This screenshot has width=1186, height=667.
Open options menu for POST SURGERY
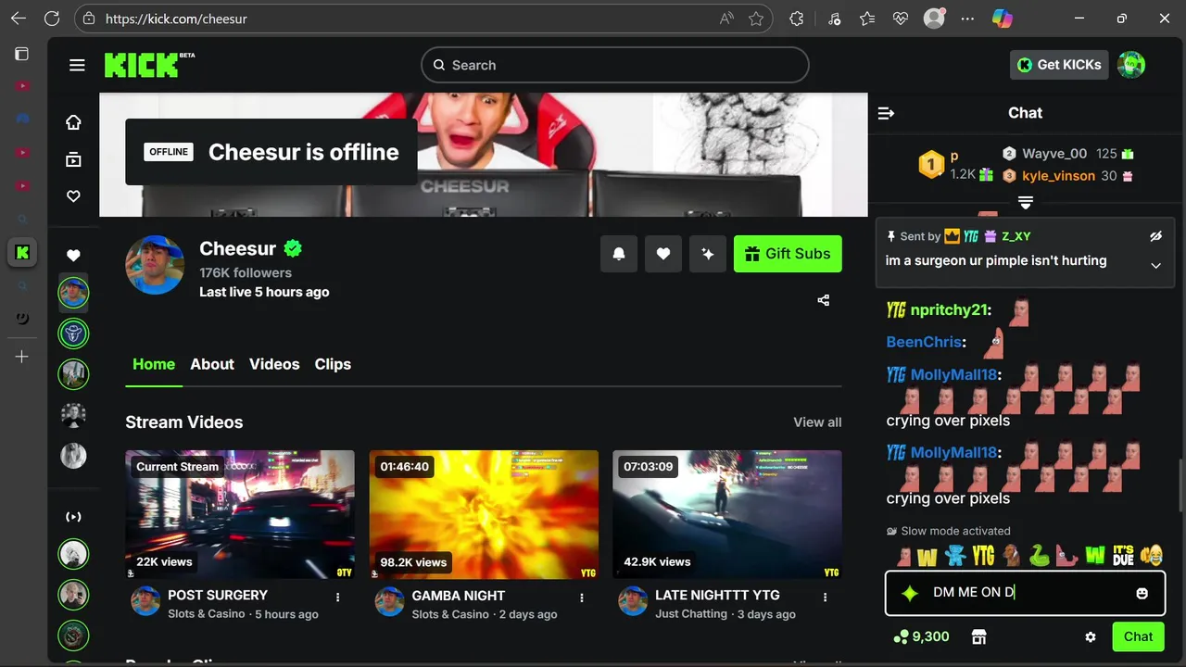[x=338, y=598]
